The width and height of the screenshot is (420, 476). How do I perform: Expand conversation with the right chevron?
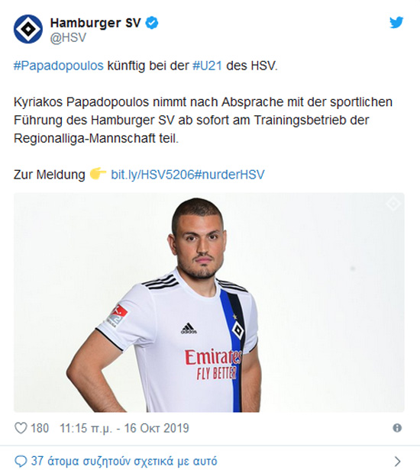point(397,462)
